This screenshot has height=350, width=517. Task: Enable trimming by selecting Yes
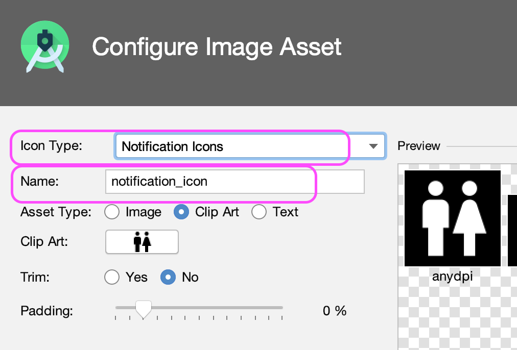coord(112,277)
